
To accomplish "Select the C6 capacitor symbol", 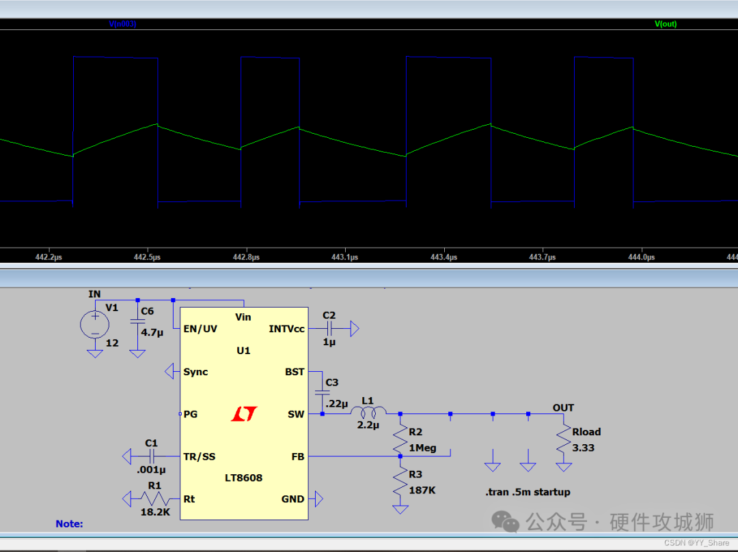I will pyautogui.click(x=137, y=322).
